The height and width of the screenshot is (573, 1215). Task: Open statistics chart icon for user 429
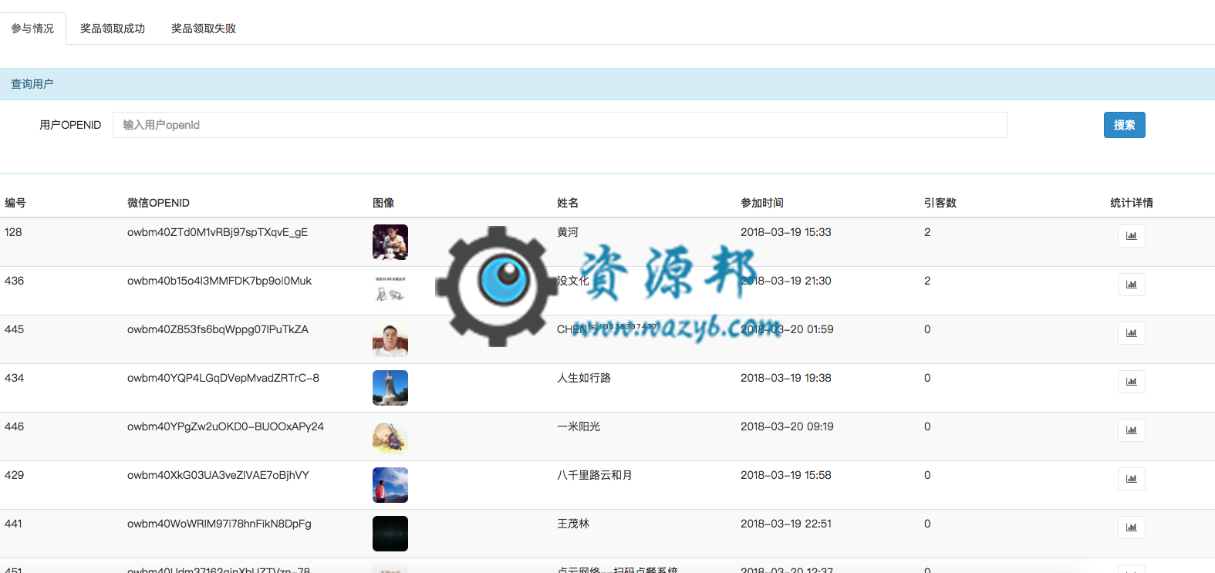coord(1131,479)
